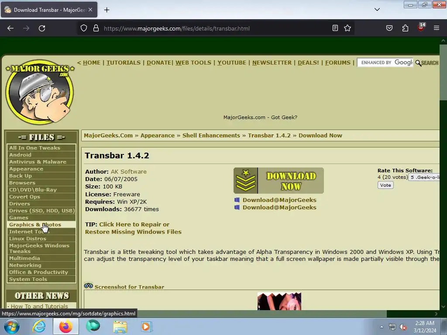The height and width of the screenshot is (335, 447).
Task: Open Appearance in the Files sidebar
Action: point(41,169)
